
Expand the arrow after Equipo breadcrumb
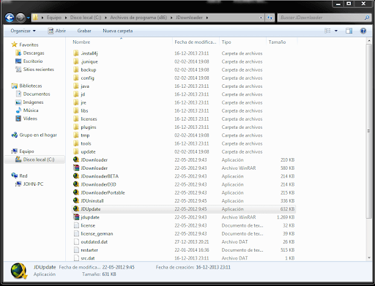coord(66,18)
